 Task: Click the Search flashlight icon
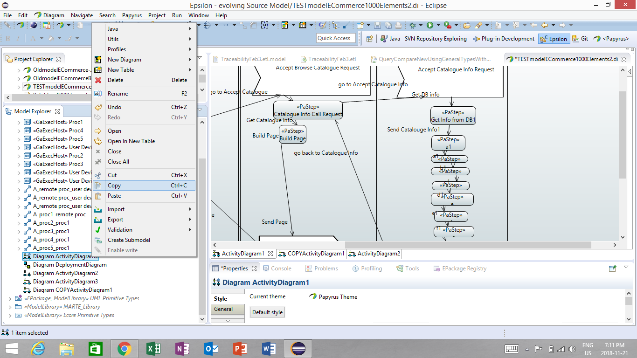point(478,25)
